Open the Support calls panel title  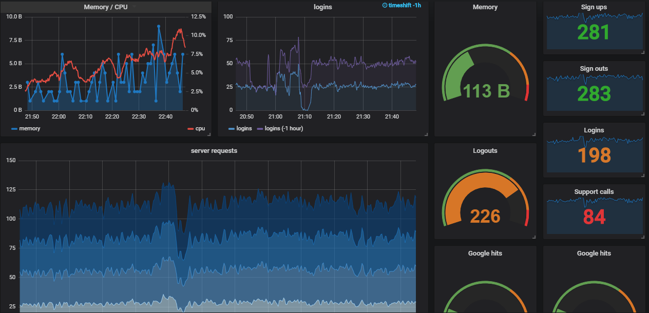pyautogui.click(x=594, y=192)
